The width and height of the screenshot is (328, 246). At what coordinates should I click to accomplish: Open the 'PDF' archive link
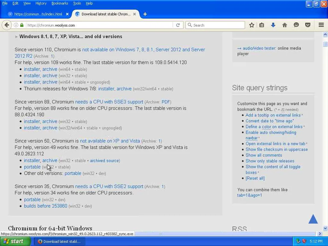point(166,102)
